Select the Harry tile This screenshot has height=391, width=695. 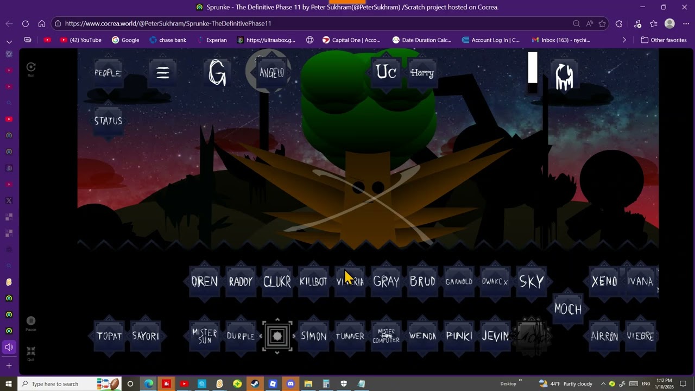[422, 72]
